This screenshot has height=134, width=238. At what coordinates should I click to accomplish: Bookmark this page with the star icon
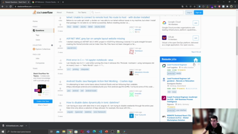194,7
